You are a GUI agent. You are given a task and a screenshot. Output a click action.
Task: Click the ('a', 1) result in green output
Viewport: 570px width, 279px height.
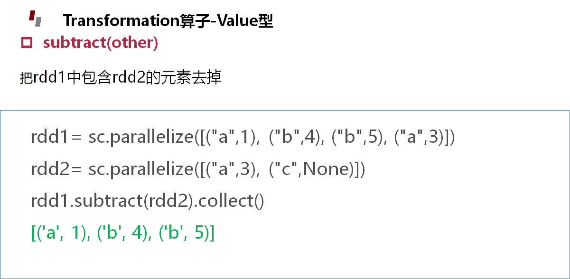(x=60, y=232)
